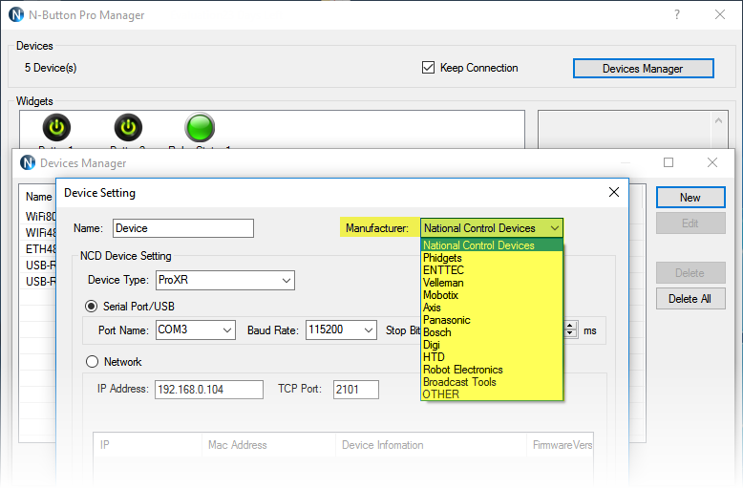Click the device Name input field
The width and height of the screenshot is (743, 489).
[x=183, y=228]
